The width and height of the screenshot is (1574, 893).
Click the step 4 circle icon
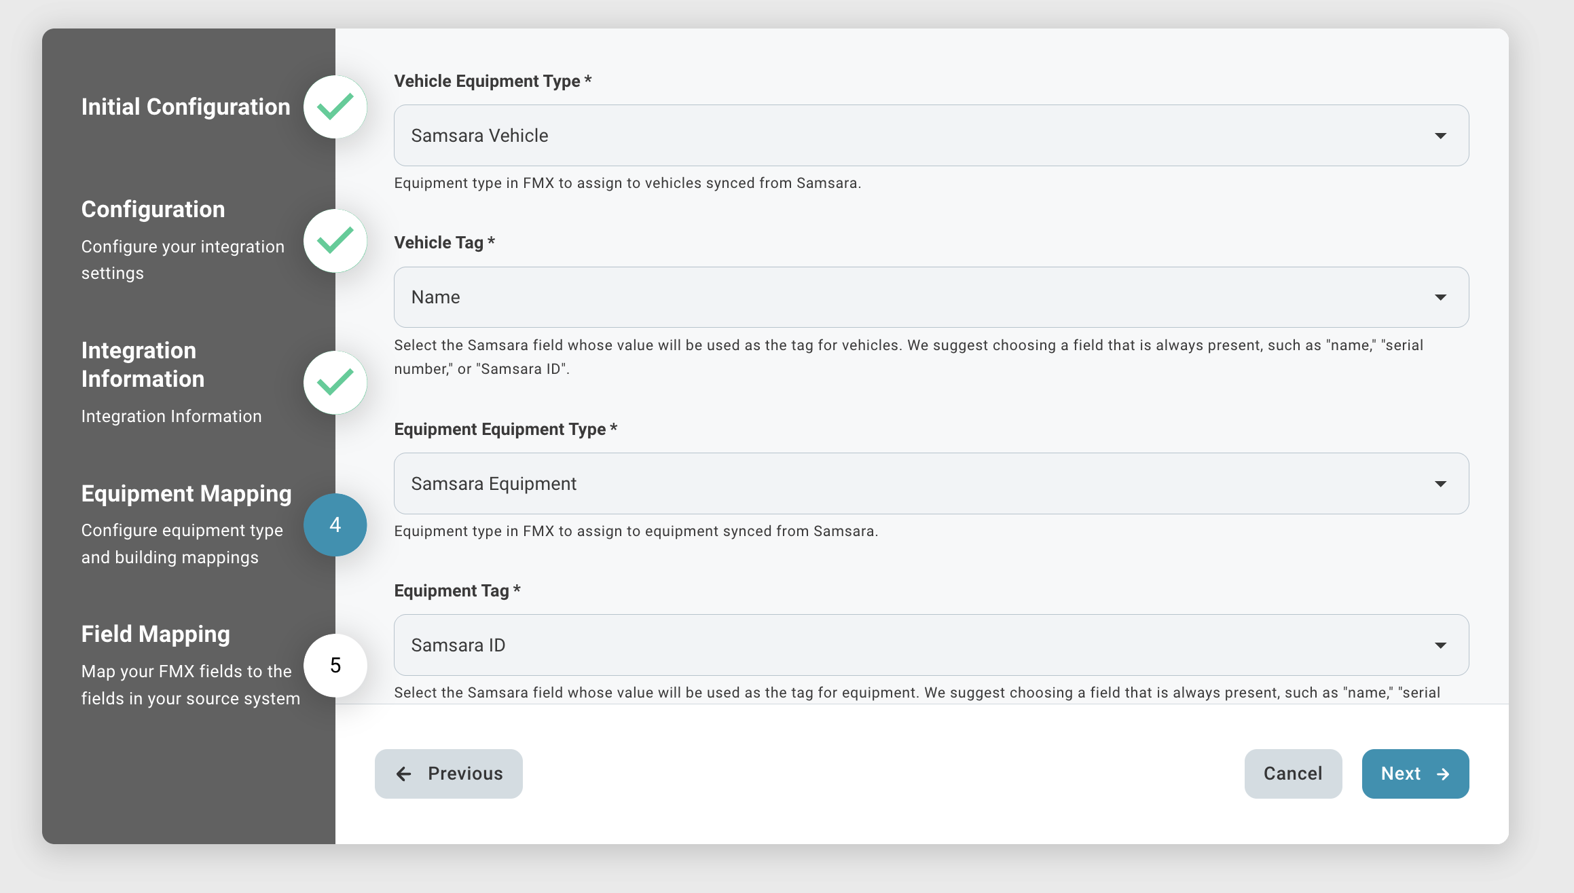(335, 525)
